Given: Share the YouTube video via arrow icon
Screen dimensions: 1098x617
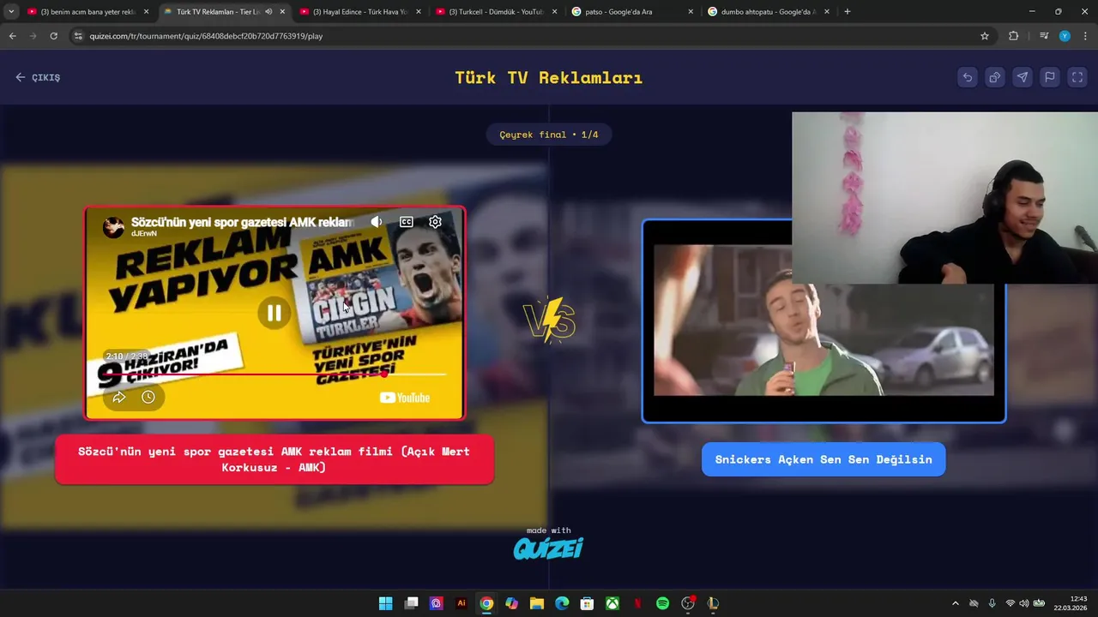Looking at the screenshot, I should pos(119,397).
